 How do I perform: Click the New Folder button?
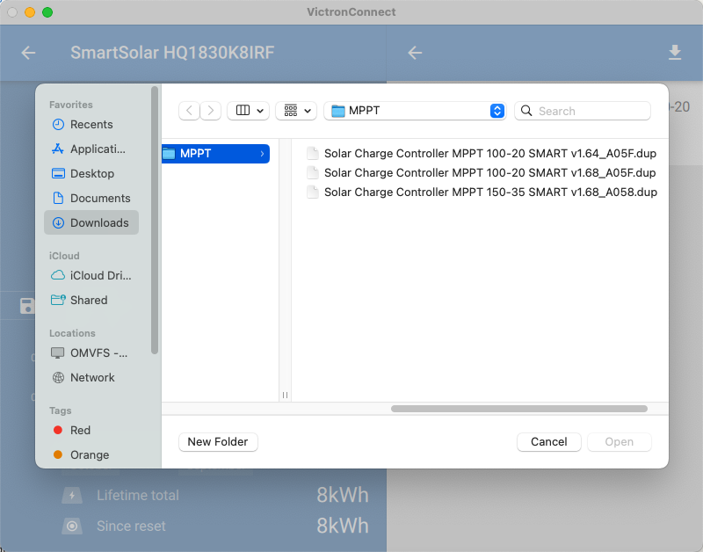218,442
